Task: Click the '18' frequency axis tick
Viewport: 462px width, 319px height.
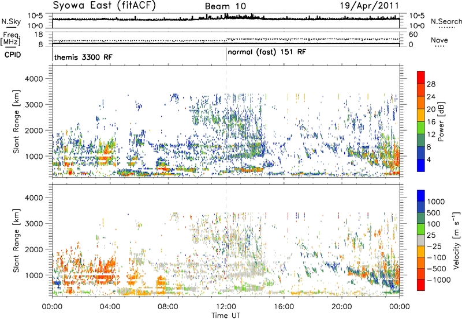Action: (x=39, y=35)
